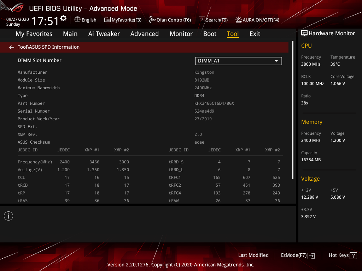
Task: Switch to EzMode(F7)
Action: (298, 255)
